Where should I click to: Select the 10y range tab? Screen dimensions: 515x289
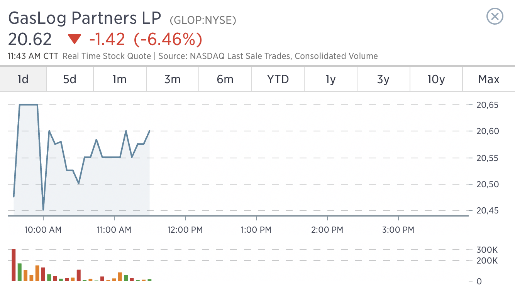coord(436,79)
